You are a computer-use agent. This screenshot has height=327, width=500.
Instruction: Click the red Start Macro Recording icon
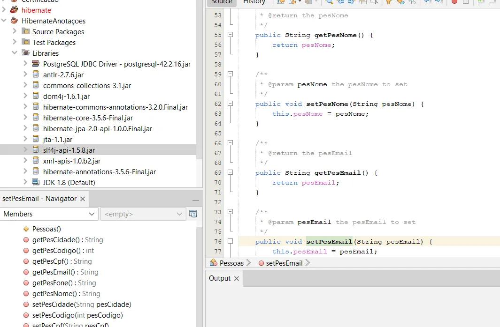click(454, 2)
